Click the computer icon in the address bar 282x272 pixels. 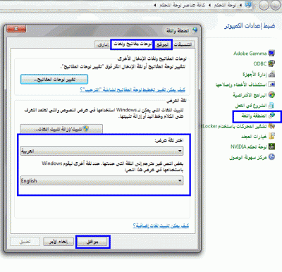pyautogui.click(x=248, y=5)
